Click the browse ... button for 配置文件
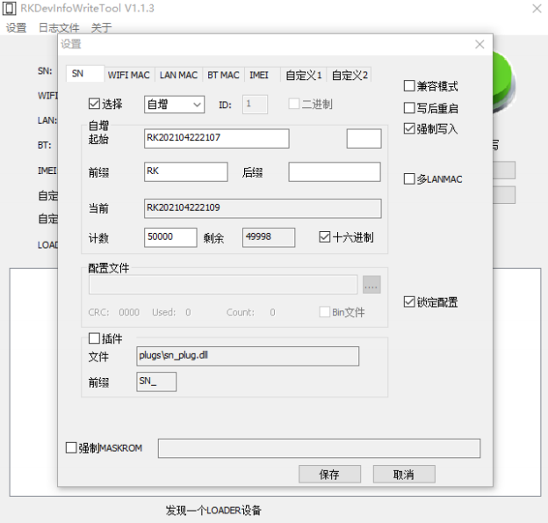The height and width of the screenshot is (523, 548). click(371, 285)
